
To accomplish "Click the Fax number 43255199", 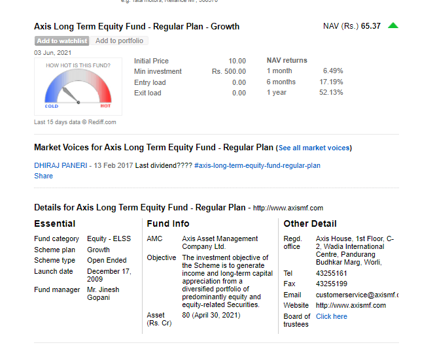I will point(331,284).
